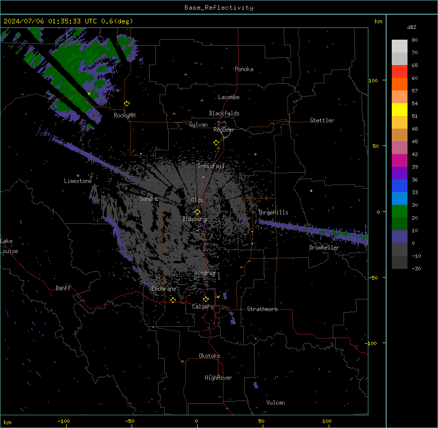Image resolution: width=438 pixels, height=428 pixels.
Task: Click the dBZ legend heading
Action: tap(412, 27)
